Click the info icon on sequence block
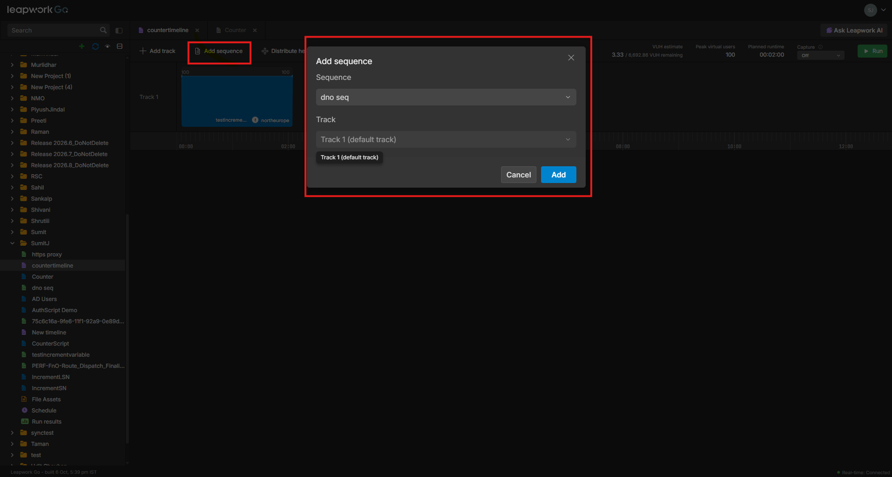Image resolution: width=892 pixels, height=477 pixels. [255, 120]
